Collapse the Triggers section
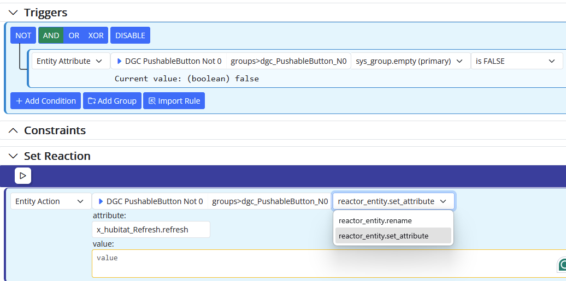 pos(13,13)
